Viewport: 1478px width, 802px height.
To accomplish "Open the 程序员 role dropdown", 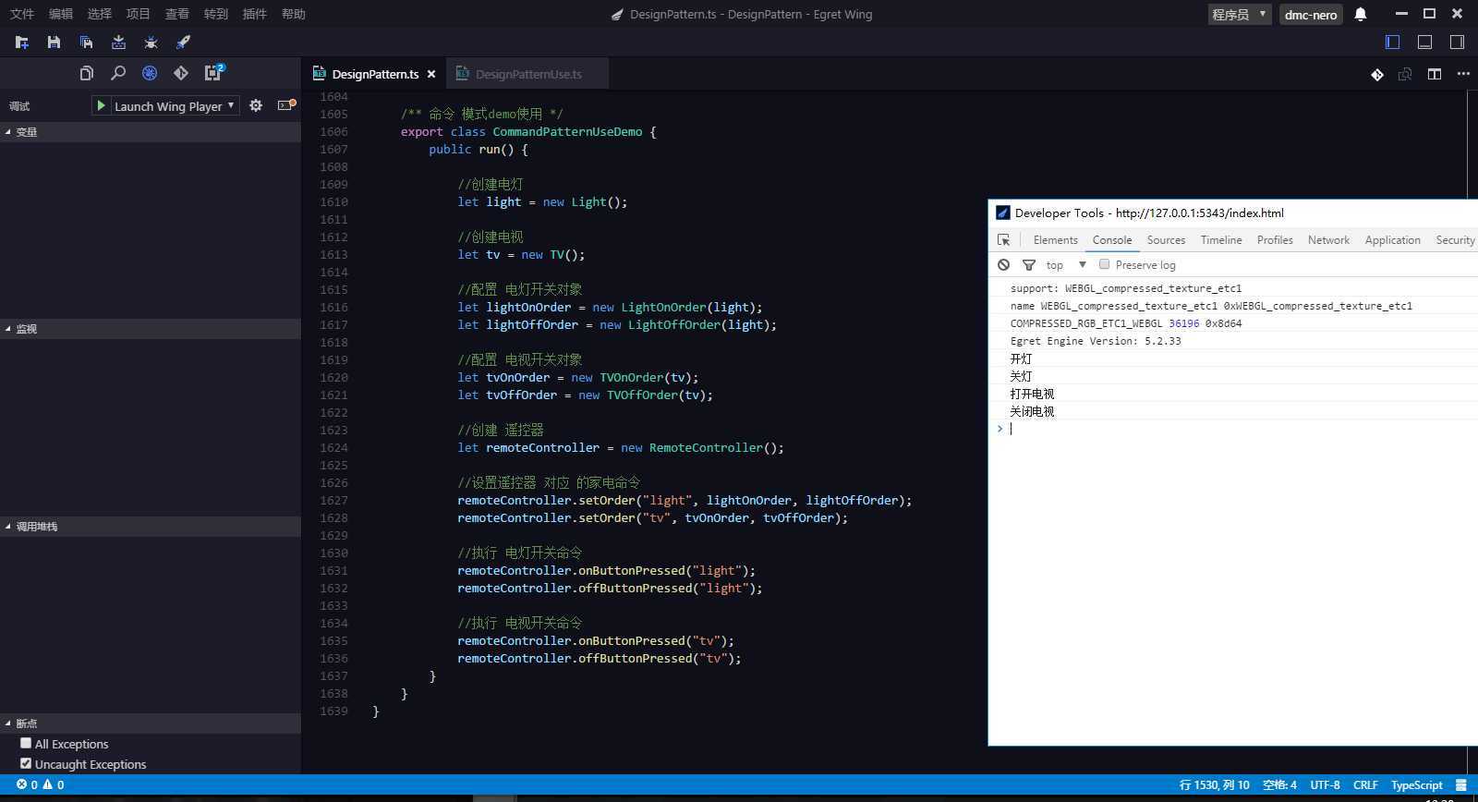I will [x=1239, y=14].
